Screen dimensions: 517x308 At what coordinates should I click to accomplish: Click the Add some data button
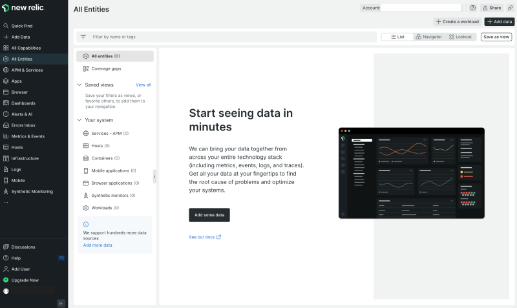click(x=209, y=215)
